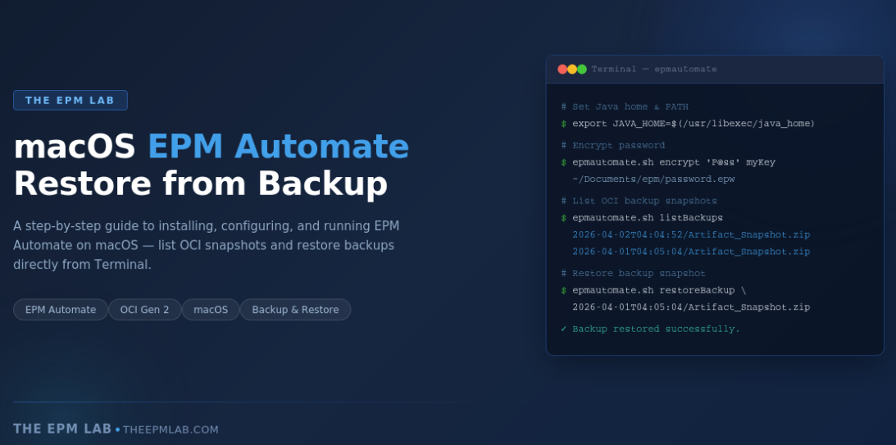
Task: Click the blue dot separator in footer
Action: tap(117, 429)
